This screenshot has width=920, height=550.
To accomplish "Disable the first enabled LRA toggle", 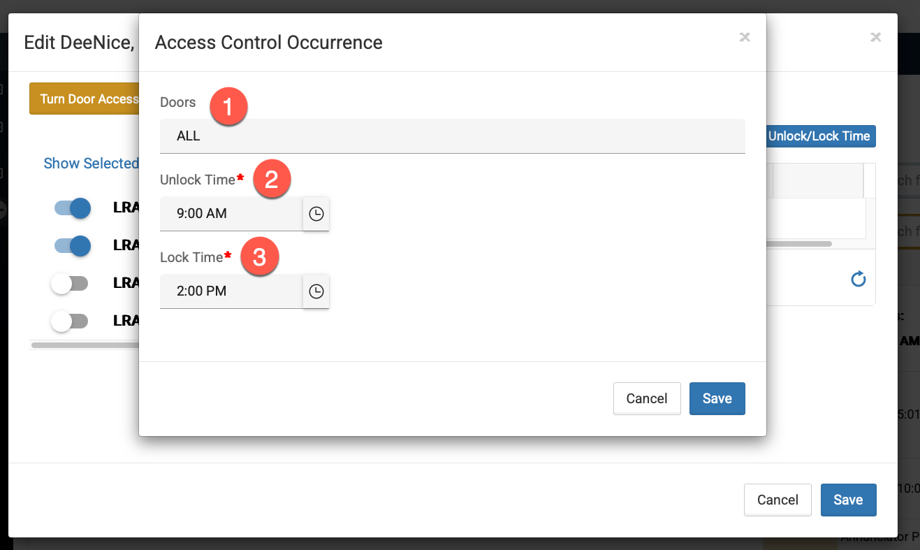I will pos(72,208).
